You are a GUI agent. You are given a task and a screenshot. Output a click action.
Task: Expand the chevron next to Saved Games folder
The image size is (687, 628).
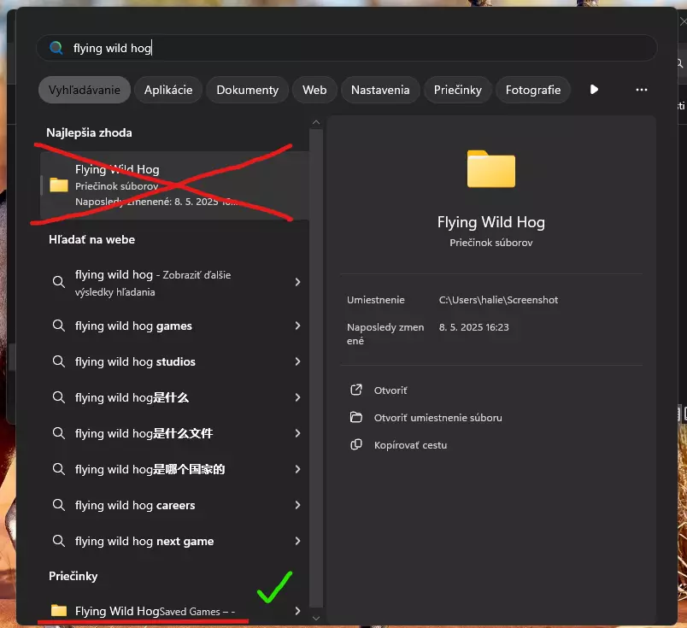297,611
